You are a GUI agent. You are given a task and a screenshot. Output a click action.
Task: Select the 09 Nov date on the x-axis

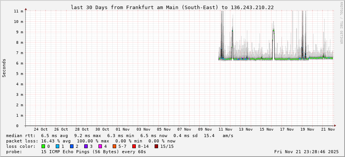click(205, 129)
